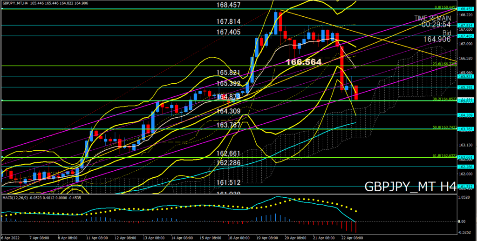This screenshot has width=477, height=241.
Task: Select the white '167.814' line label in chart
Action: tap(228, 21)
